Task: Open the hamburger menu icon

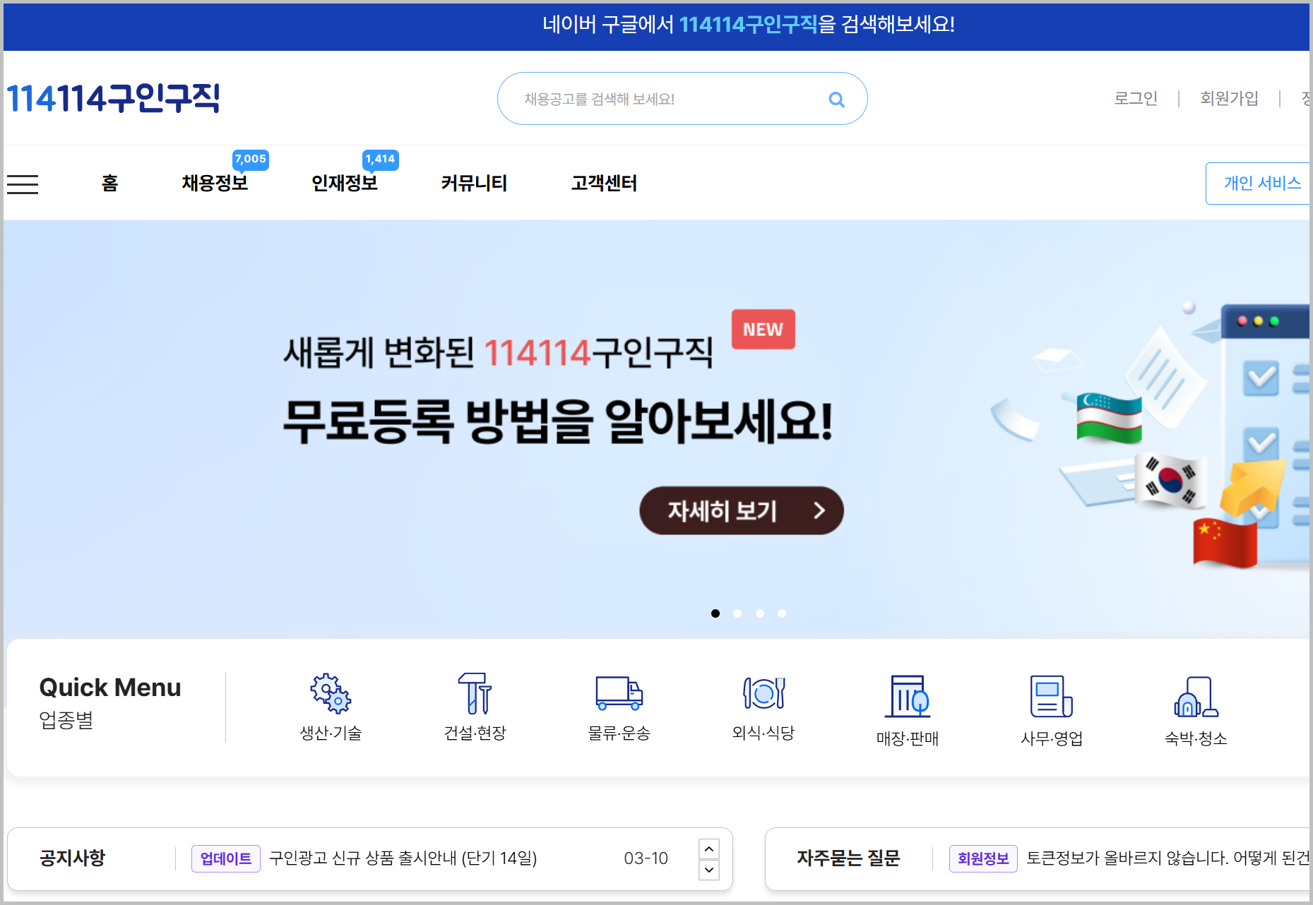Action: click(23, 184)
